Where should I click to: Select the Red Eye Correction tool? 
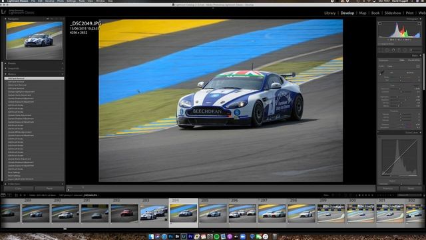(x=393, y=50)
